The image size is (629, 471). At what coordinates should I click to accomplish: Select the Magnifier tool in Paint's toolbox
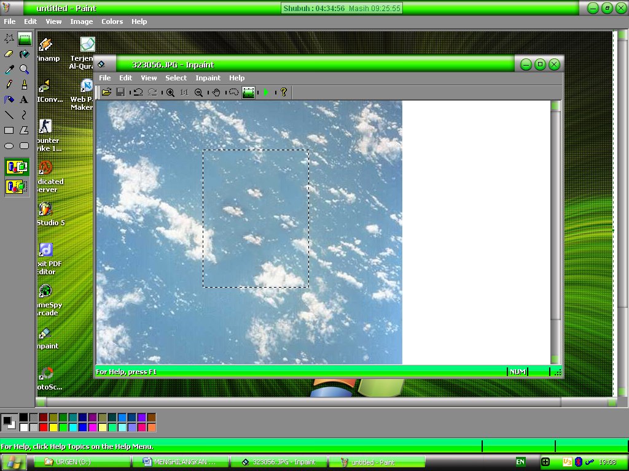click(24, 69)
